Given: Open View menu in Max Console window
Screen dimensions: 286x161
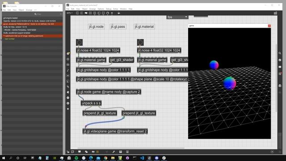Looking at the screenshot, I should click(x=15, y=10).
